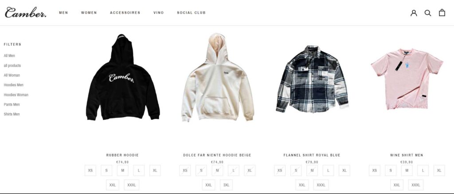454x194 pixels.
Task: Open the ACCESSOIRES menu
Action: [125, 13]
